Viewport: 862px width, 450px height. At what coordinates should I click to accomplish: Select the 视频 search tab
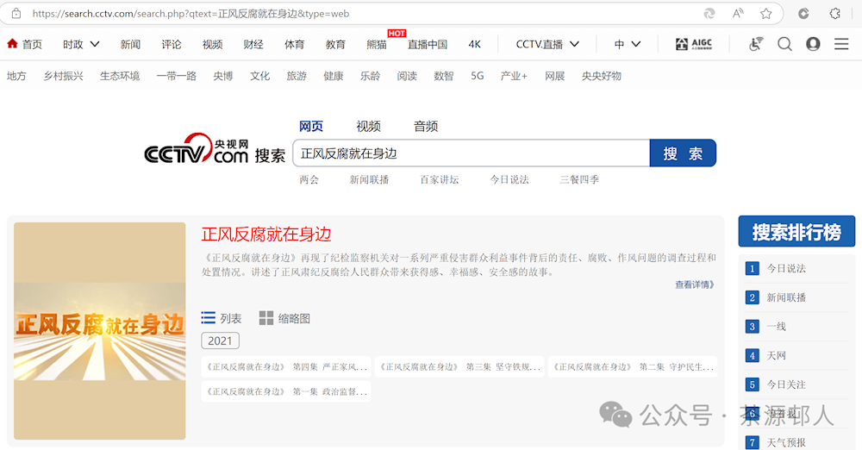click(x=368, y=126)
